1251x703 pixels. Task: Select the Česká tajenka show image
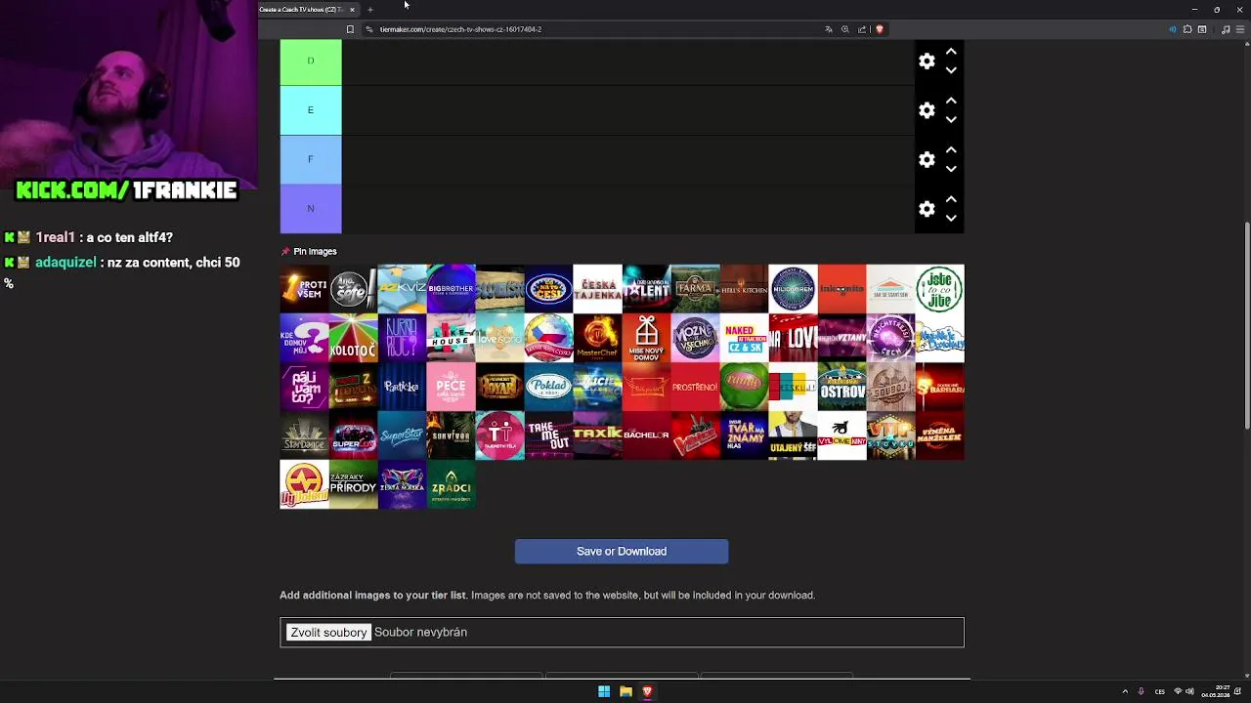coord(597,289)
